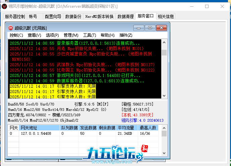
Task: Open the 控制(C) menu
Action: pos(16,35)
